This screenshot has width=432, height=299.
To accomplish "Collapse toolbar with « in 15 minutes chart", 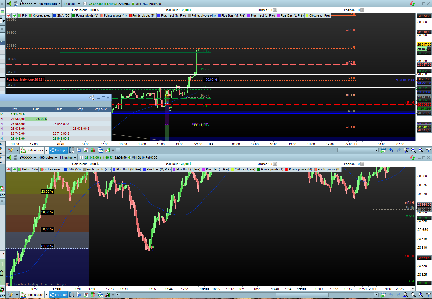I will coord(113,150).
